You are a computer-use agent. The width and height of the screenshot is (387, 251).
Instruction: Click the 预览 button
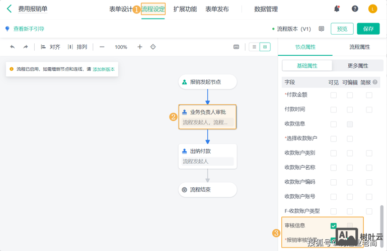(342, 29)
